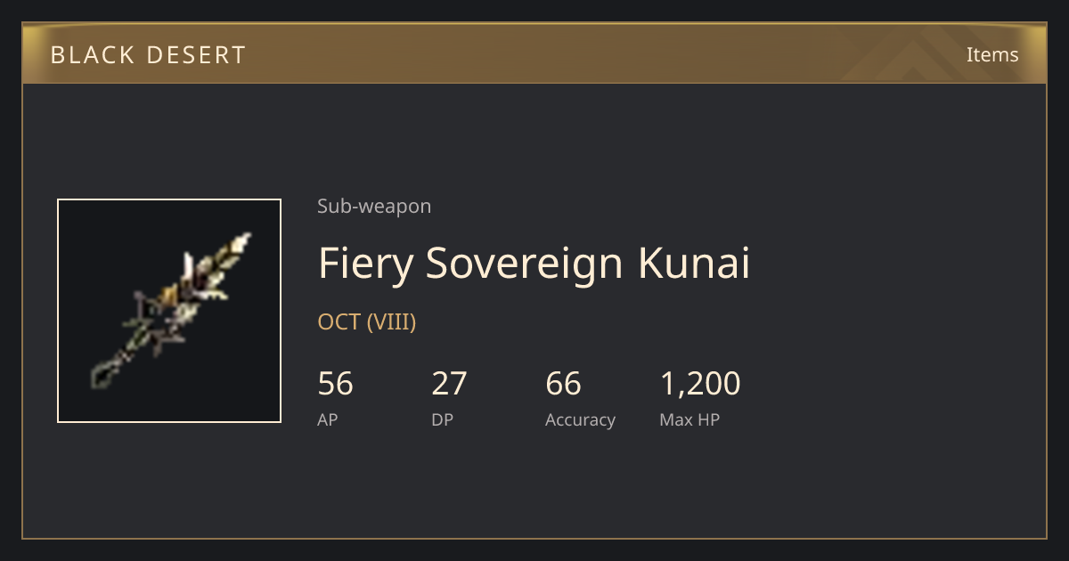This screenshot has height=561, width=1069.
Task: Click the Sub-weapon category label
Action: tap(374, 207)
